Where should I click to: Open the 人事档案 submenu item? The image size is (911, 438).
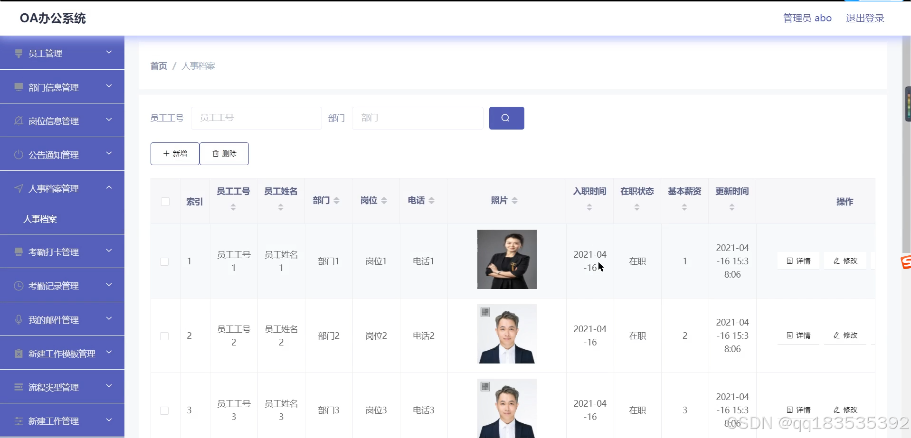[x=40, y=219]
